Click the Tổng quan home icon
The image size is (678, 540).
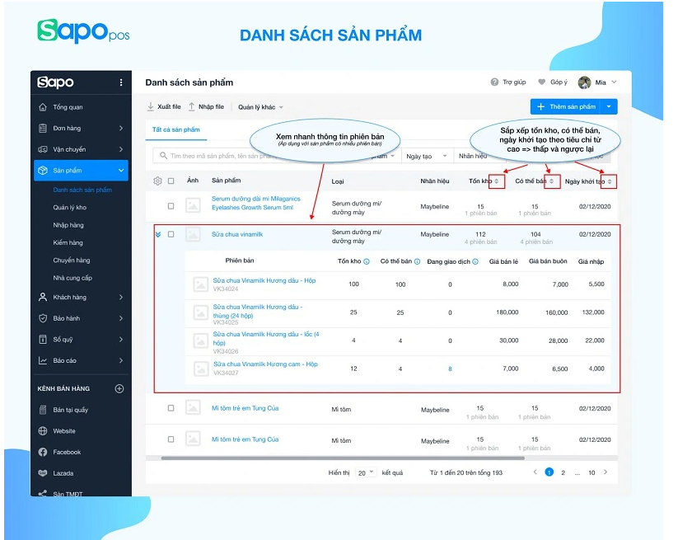(x=43, y=107)
